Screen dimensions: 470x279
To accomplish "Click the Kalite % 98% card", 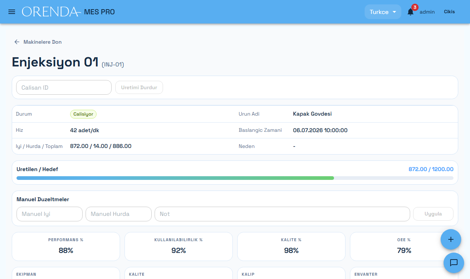I will 291,246.
